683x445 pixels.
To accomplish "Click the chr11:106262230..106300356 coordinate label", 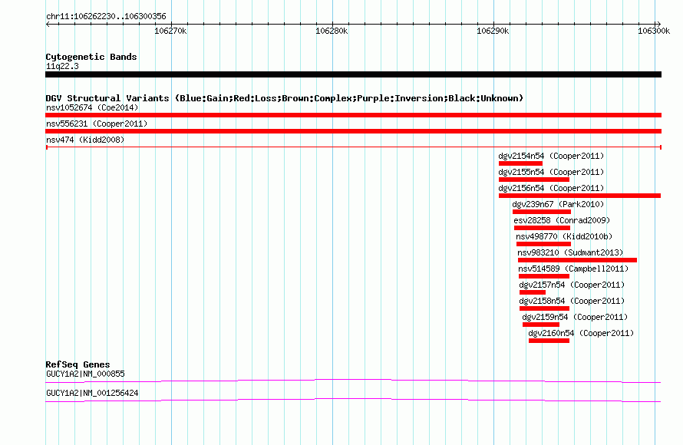I will click(x=106, y=16).
